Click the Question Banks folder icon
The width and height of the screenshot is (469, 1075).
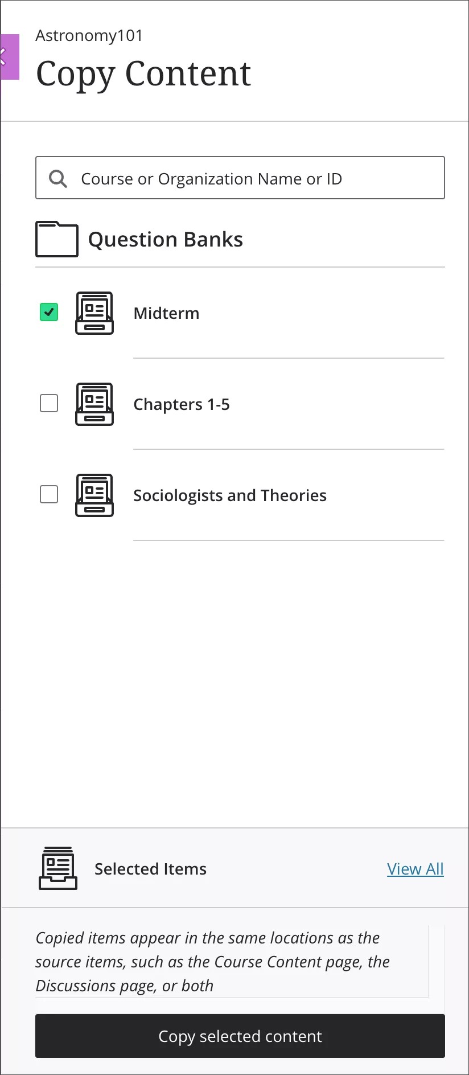[57, 239]
